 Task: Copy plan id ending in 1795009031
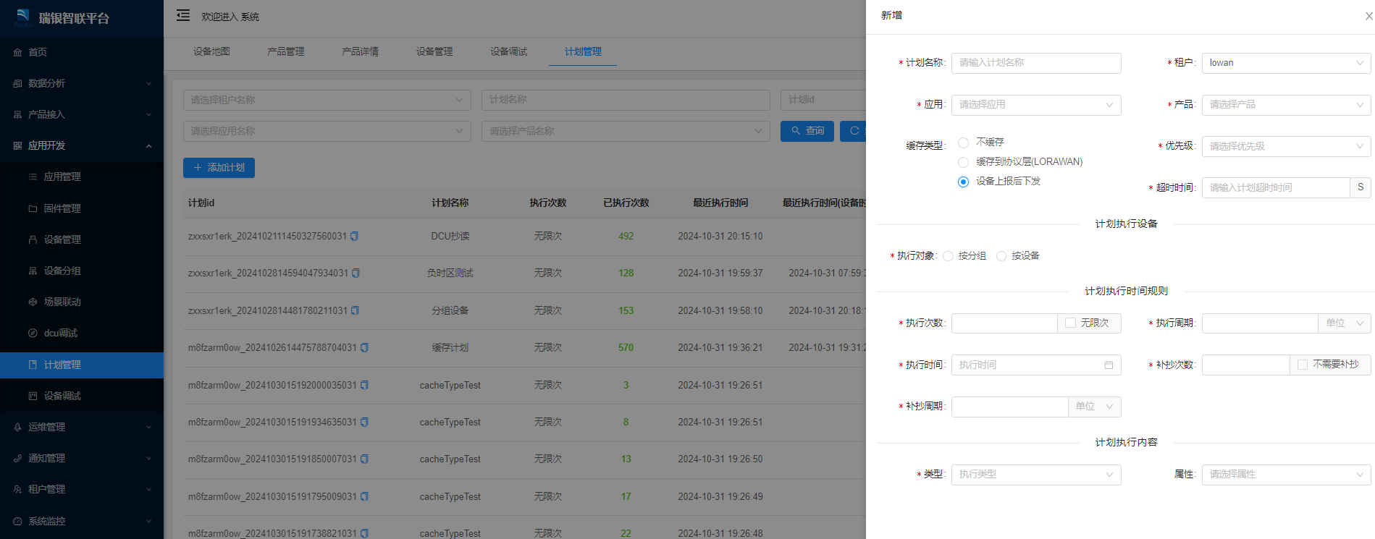364,496
